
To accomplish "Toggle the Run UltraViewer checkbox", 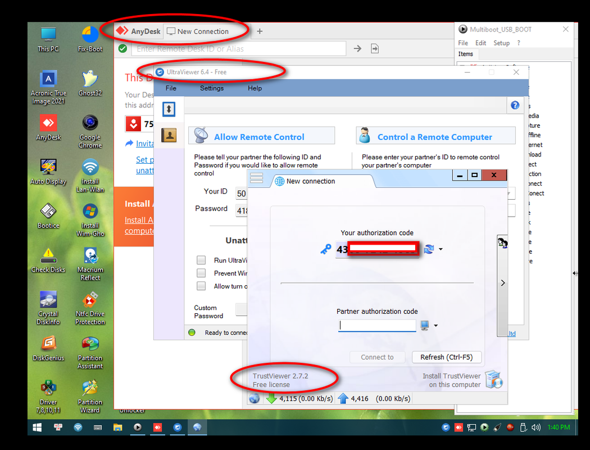I will pos(201,260).
